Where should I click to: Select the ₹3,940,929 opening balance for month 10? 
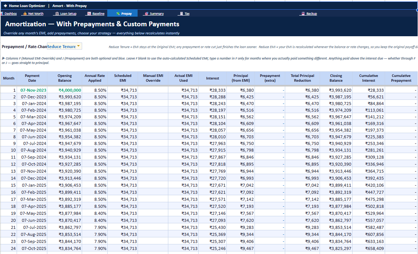pos(64,150)
